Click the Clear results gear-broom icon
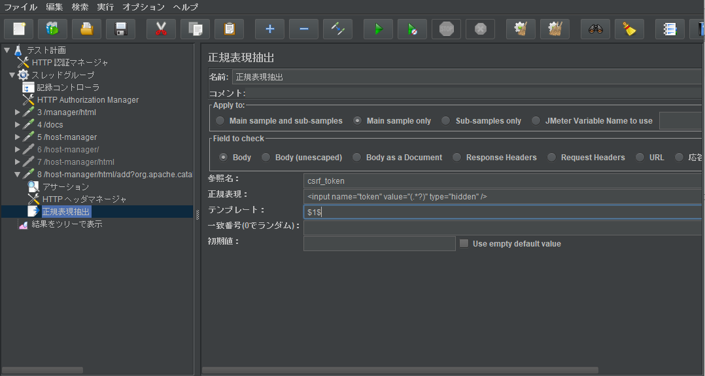The width and height of the screenshot is (705, 376). click(521, 29)
